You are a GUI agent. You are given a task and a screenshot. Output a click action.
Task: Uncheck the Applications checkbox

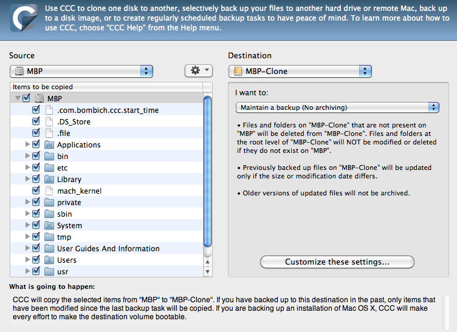(36, 144)
